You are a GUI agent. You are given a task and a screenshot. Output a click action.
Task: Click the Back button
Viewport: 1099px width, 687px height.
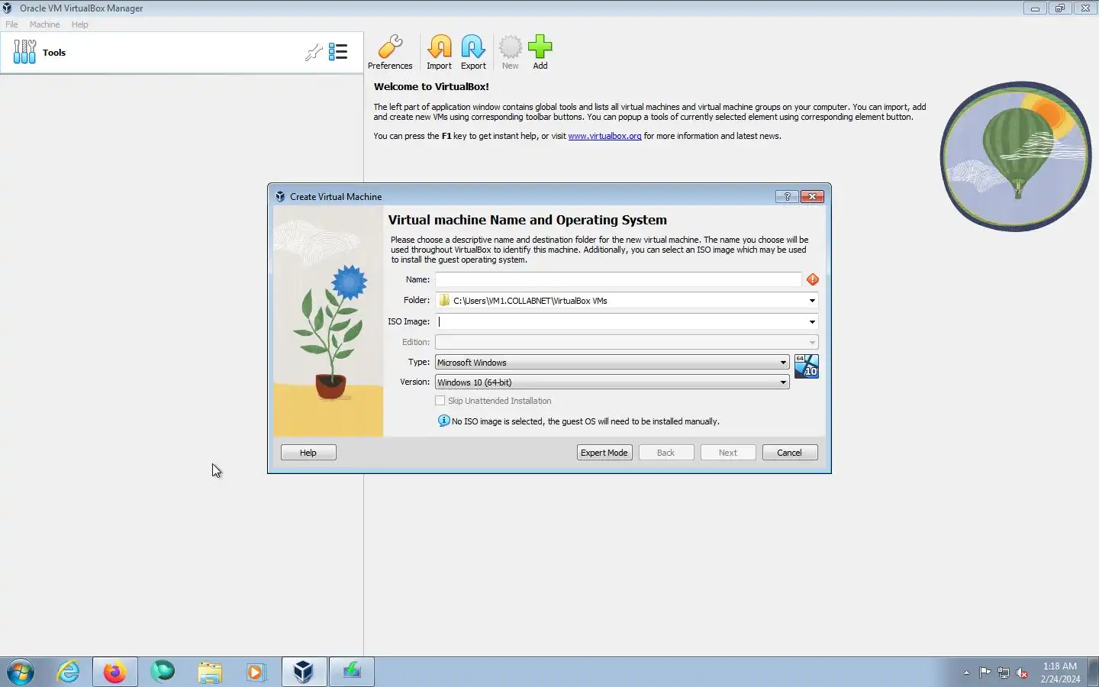click(x=666, y=453)
